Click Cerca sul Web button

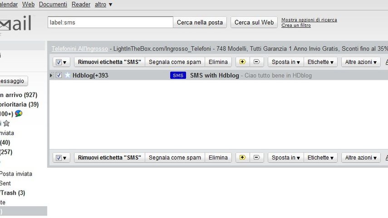coord(254,23)
